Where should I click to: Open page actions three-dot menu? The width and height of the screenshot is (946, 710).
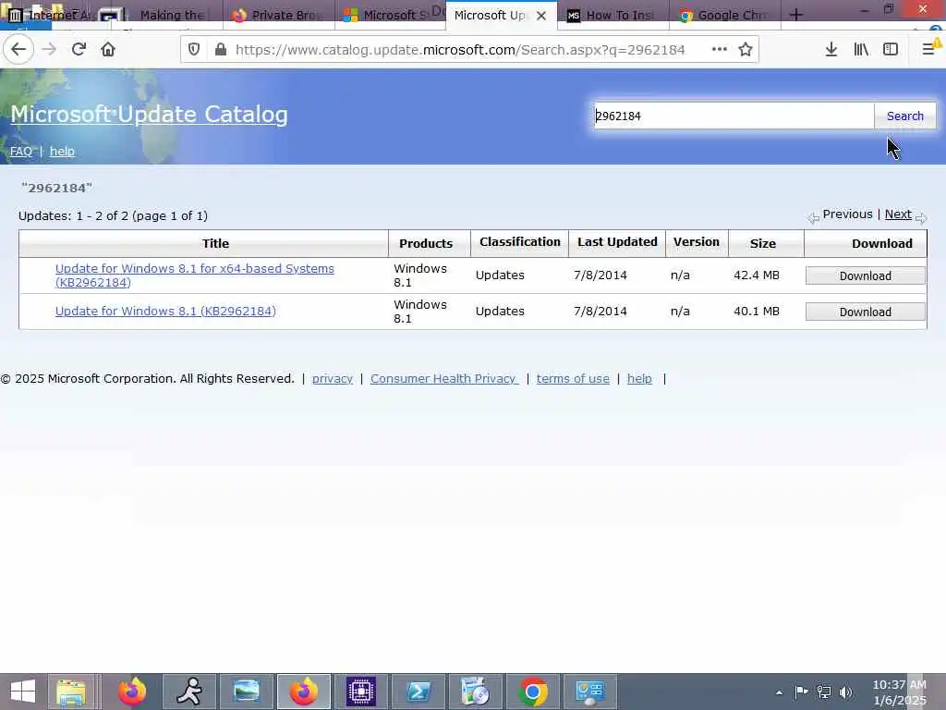(719, 50)
